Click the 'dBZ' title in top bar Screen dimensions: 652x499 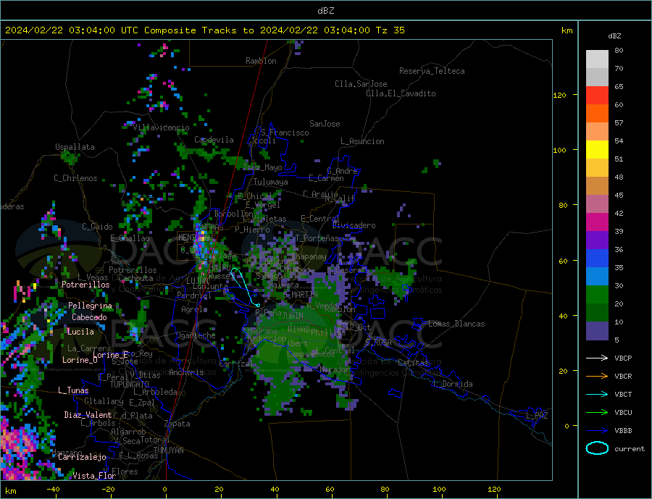coord(325,11)
